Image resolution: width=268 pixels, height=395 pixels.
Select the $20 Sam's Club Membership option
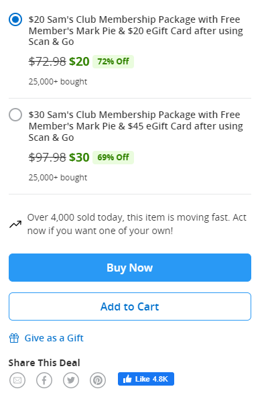(x=15, y=19)
